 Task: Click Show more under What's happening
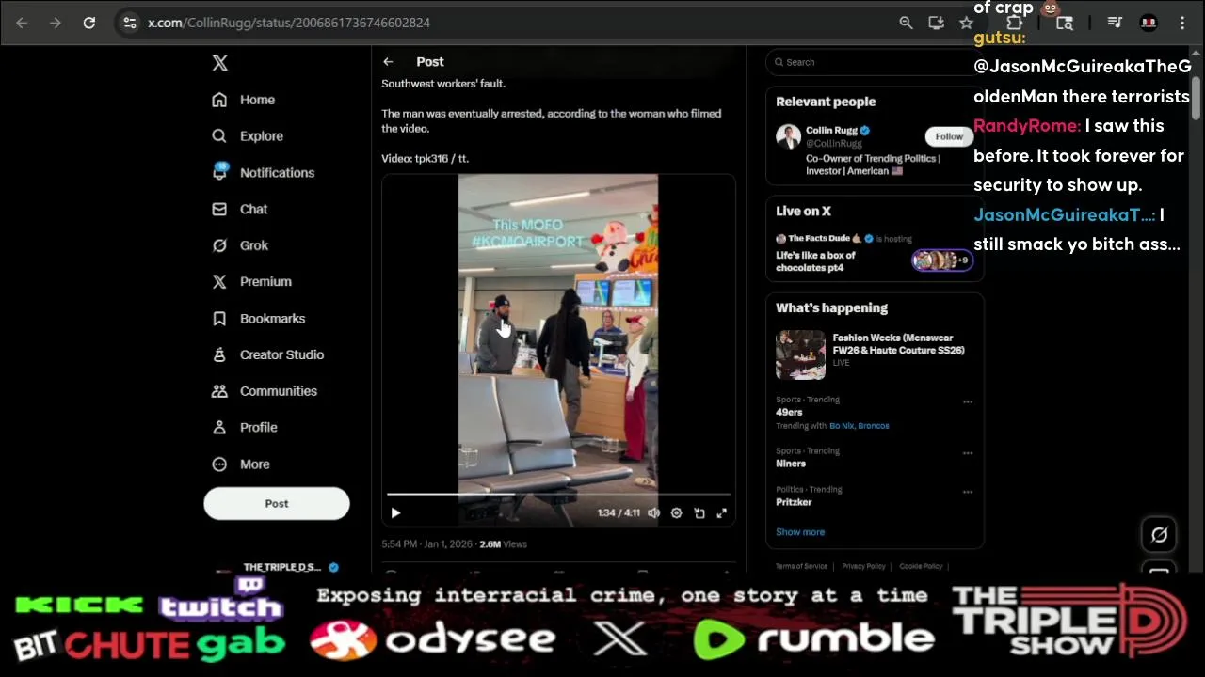[x=800, y=532]
